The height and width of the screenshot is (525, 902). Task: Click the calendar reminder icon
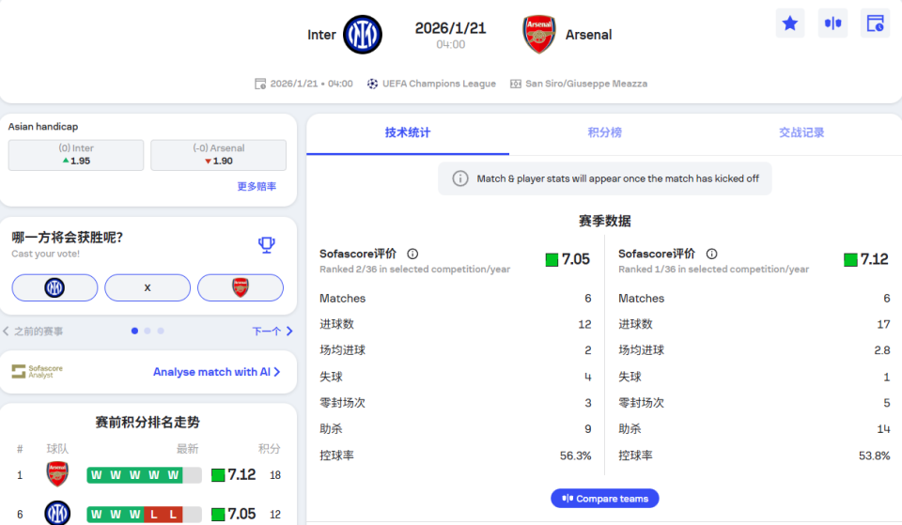point(875,23)
